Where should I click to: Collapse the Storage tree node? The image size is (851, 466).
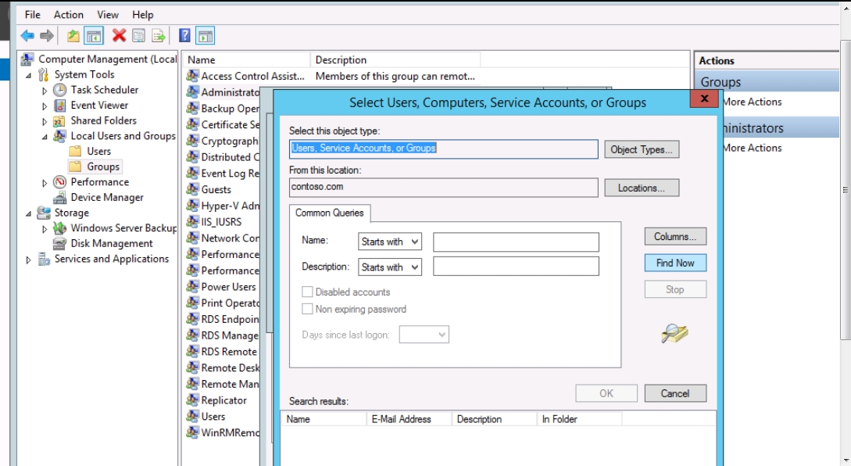[28, 214]
